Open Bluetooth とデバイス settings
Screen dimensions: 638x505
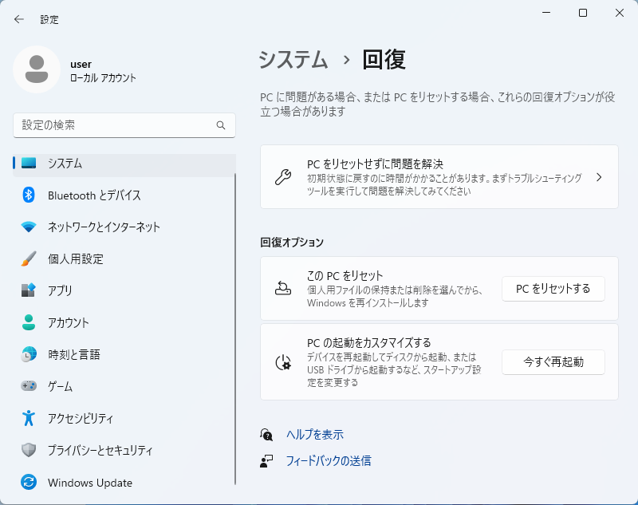[124, 195]
